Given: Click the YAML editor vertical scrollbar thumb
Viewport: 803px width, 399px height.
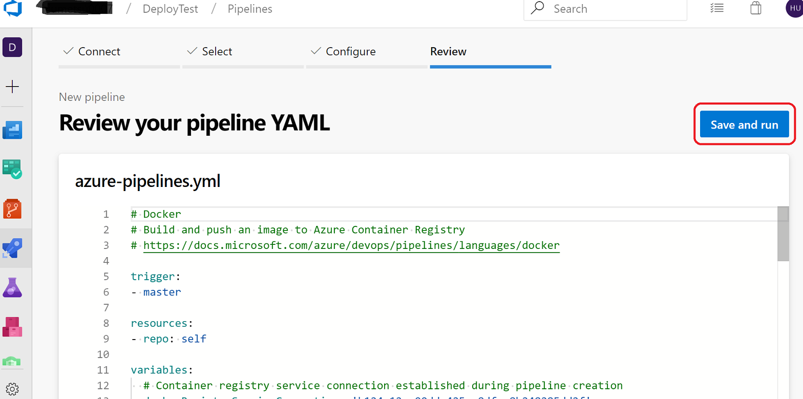Looking at the screenshot, I should (783, 234).
